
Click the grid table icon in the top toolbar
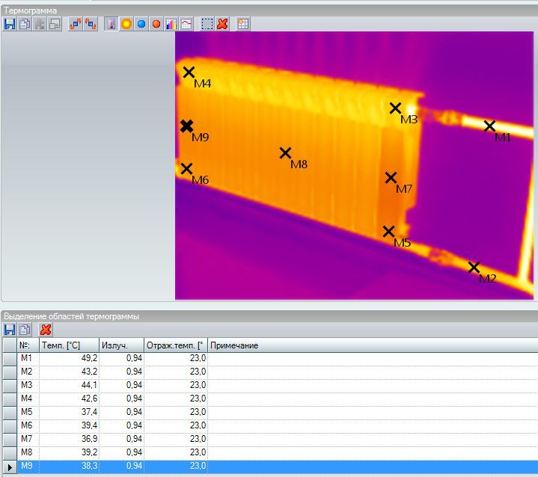click(243, 24)
